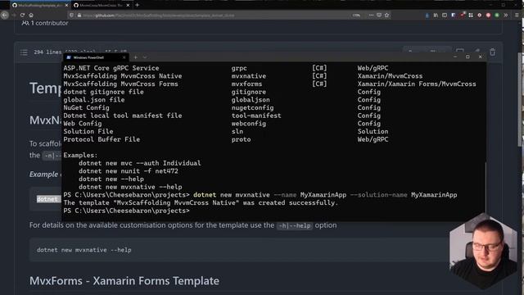Open a new browser tab
This screenshot has width=524, height=295.
(x=138, y=5)
